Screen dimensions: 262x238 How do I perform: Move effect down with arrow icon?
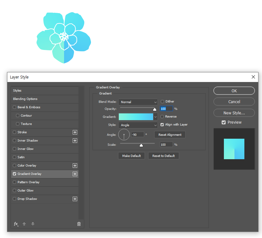click(x=33, y=224)
